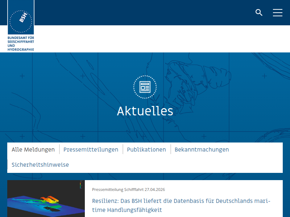290x217 pixels.
Task: Open the search magnifier icon
Action: coord(259,13)
